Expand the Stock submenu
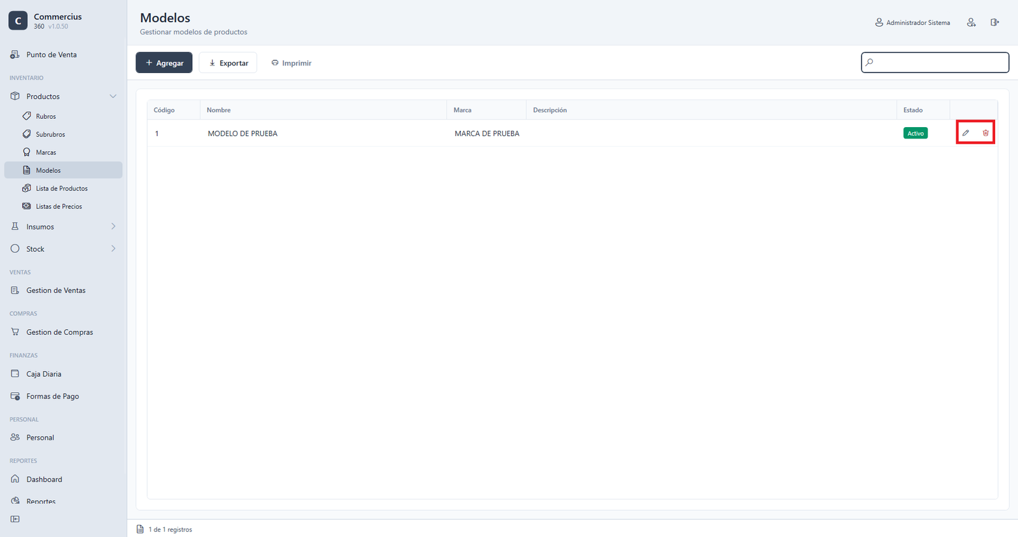The height and width of the screenshot is (537, 1018). click(x=113, y=248)
